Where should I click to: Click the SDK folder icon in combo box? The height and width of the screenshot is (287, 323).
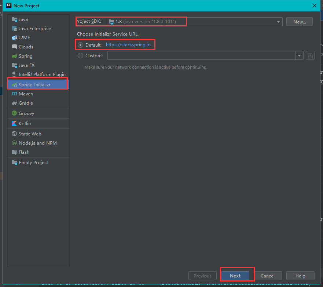(x=111, y=22)
